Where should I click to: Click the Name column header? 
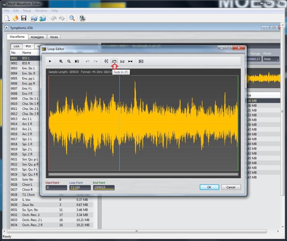coord(27,53)
